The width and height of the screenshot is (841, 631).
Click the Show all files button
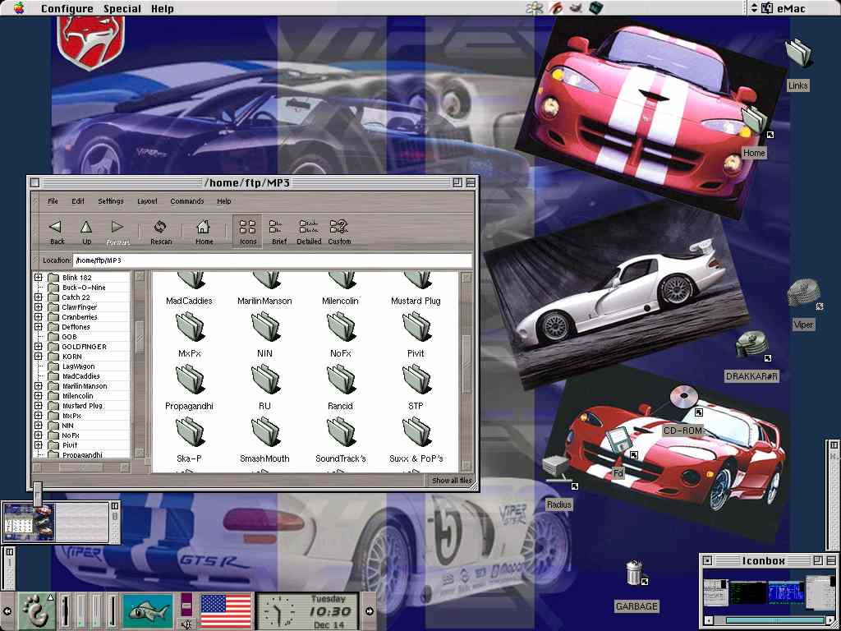click(452, 481)
